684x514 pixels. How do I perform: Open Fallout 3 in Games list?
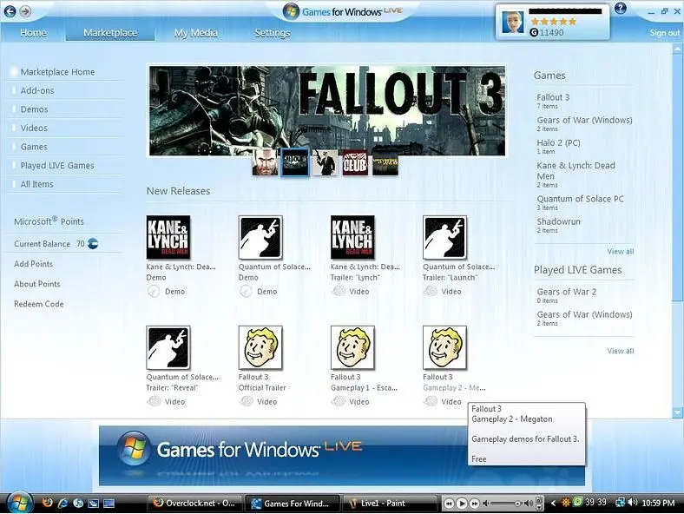click(553, 97)
